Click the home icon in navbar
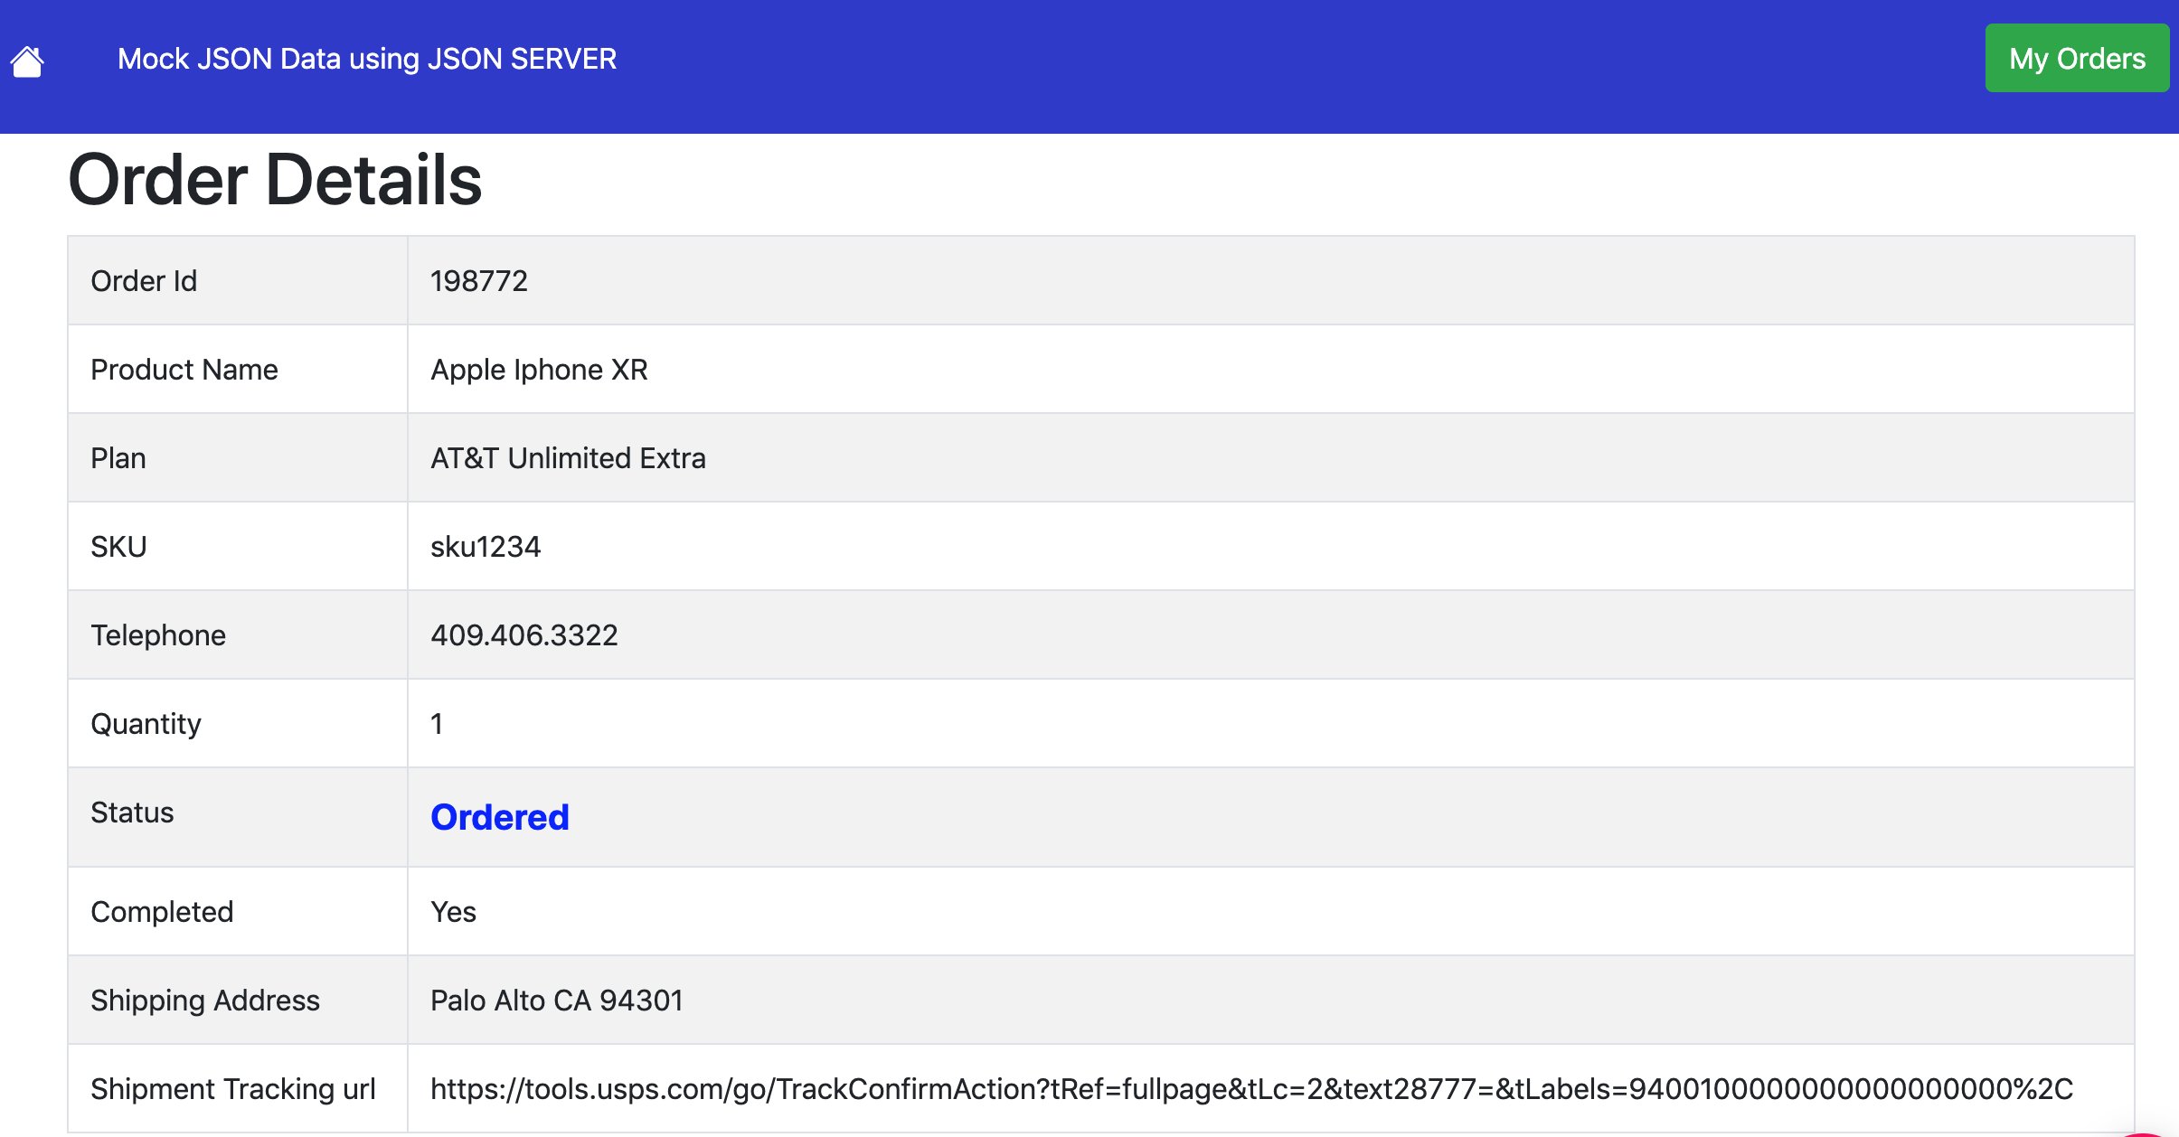Viewport: 2179px width, 1137px height. pyautogui.click(x=27, y=61)
